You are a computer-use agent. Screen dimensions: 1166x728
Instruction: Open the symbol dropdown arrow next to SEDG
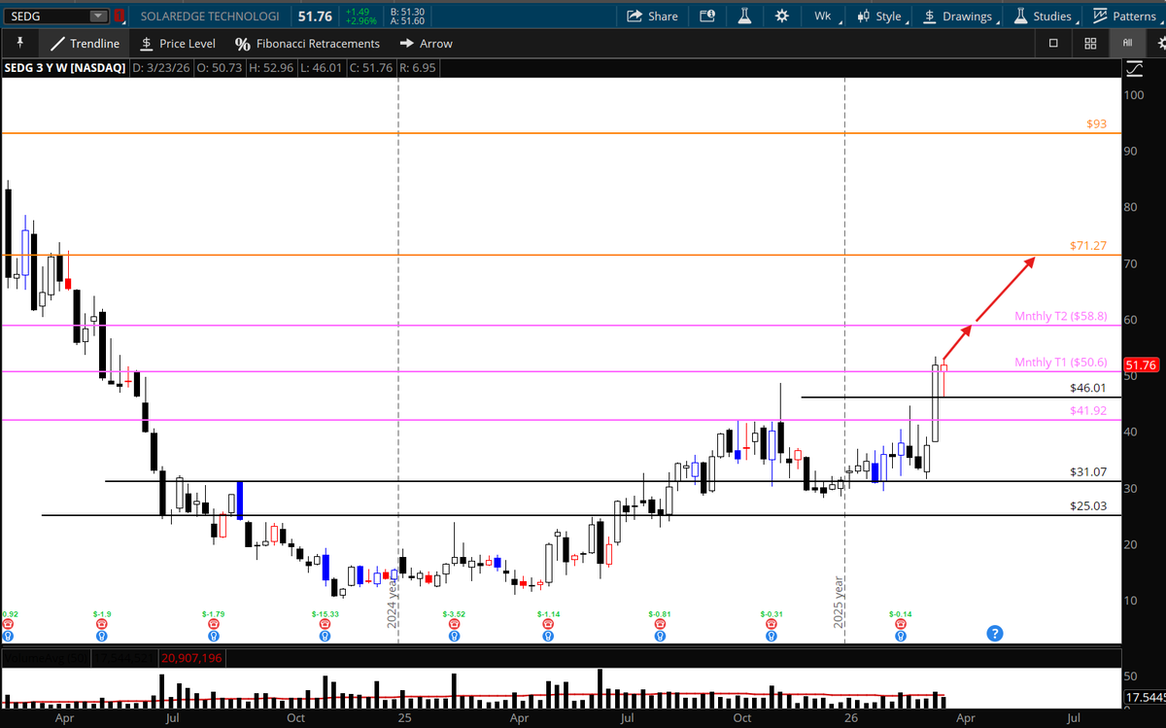(98, 17)
